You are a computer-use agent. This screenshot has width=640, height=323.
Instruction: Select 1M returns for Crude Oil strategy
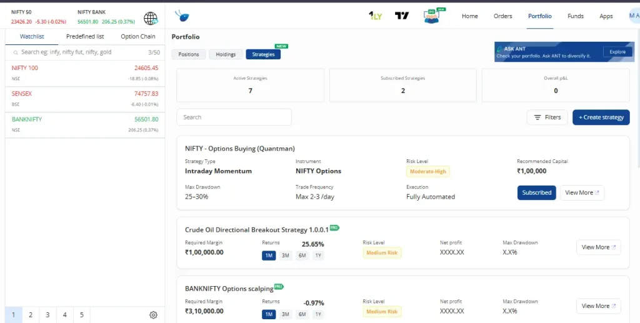click(269, 256)
